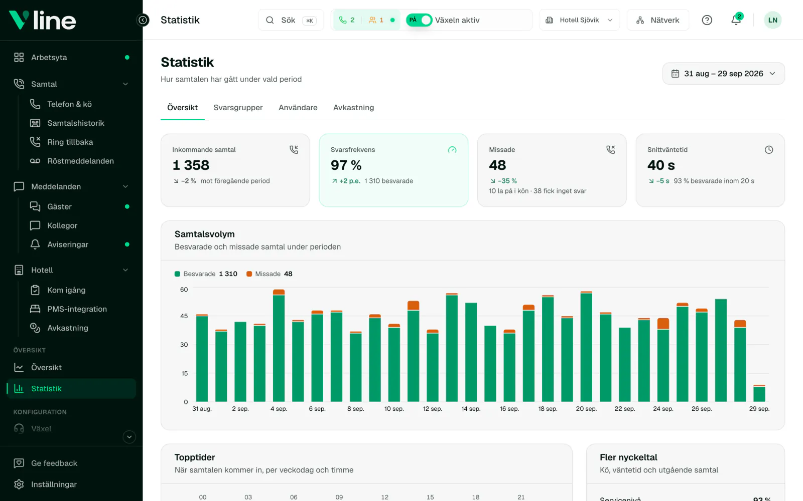The image size is (803, 501).
Task: Click the sidebar scroll-down chevron button
Action: coord(129,437)
